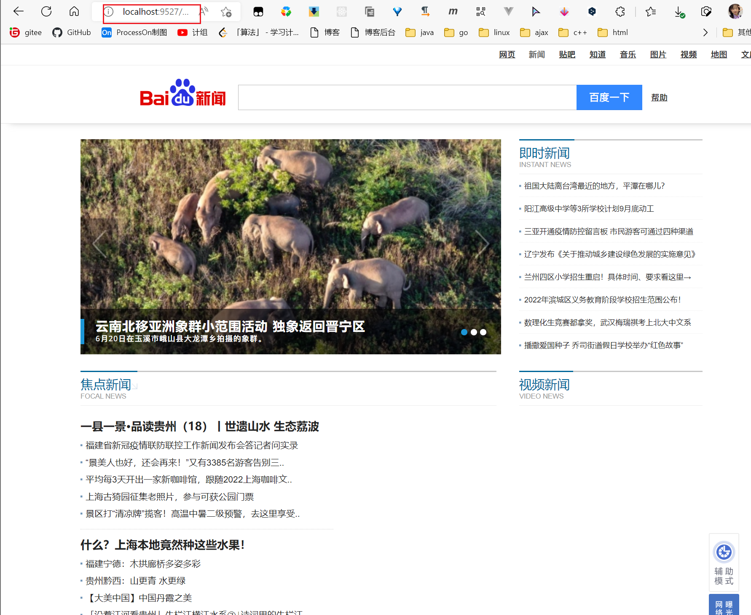View site information icon in address bar
The height and width of the screenshot is (615, 751).
[109, 12]
